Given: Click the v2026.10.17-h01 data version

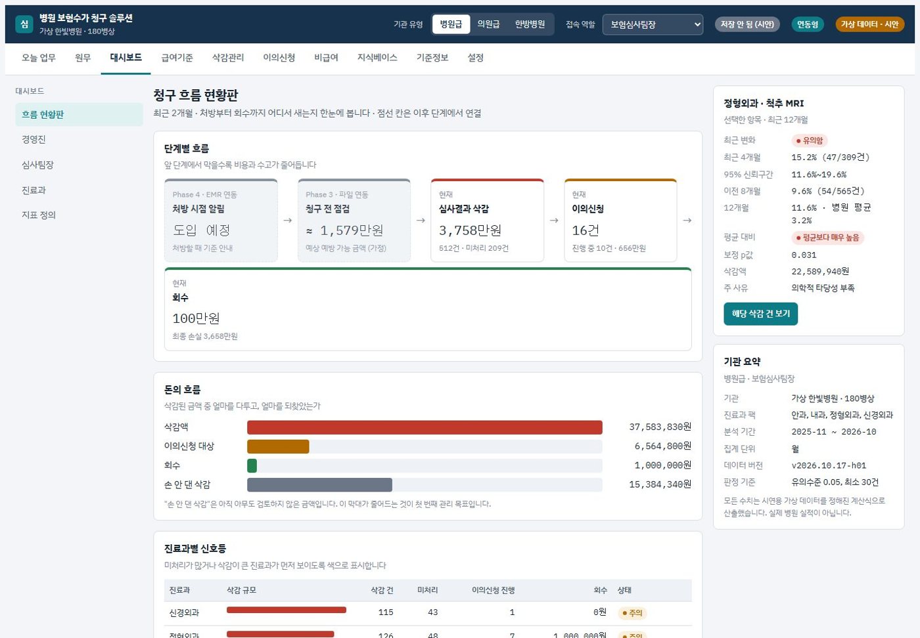Looking at the screenshot, I should 829,466.
